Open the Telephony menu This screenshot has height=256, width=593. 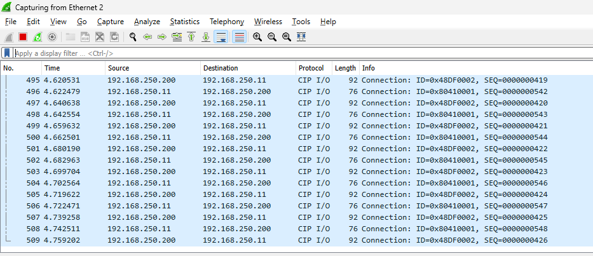point(226,22)
